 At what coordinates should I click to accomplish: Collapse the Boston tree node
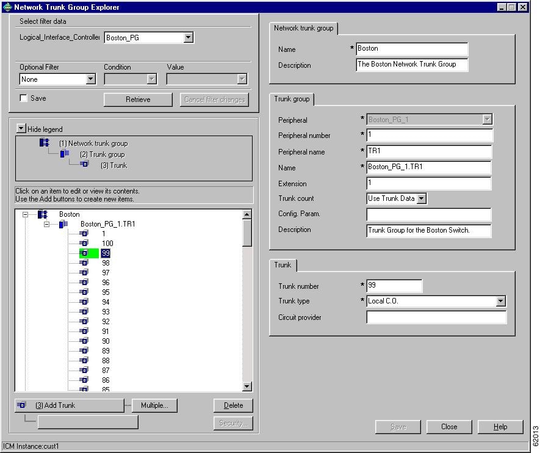pyautogui.click(x=25, y=214)
